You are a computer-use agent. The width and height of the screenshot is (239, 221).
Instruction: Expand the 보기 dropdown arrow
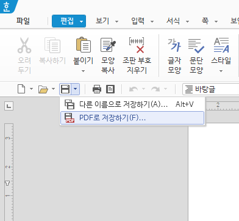point(117,21)
